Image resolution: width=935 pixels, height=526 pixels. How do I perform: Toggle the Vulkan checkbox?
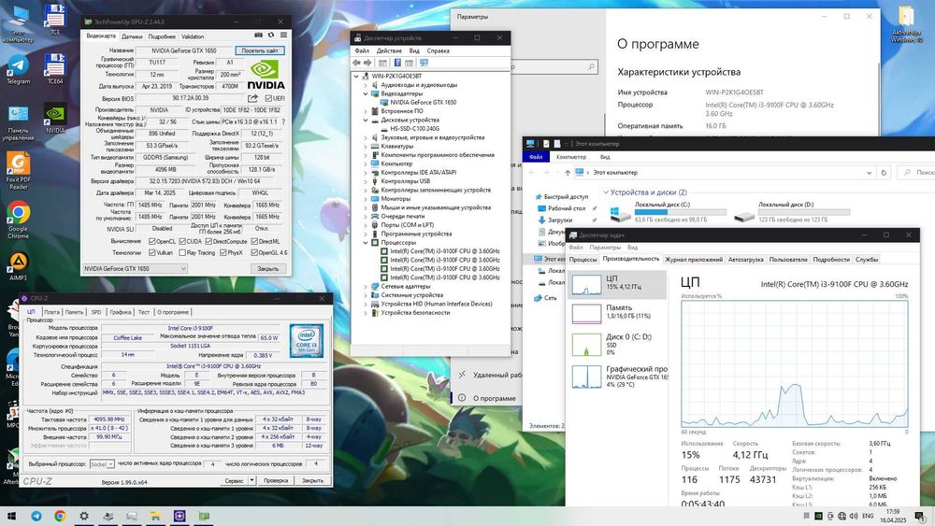[x=151, y=252]
